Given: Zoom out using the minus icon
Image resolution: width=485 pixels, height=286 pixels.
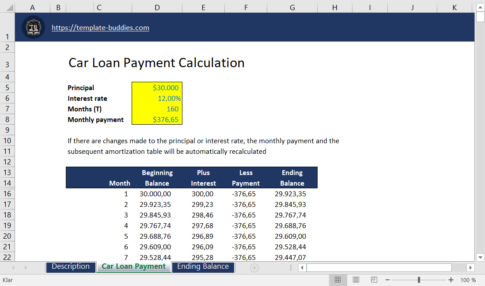Looking at the screenshot, I should click(x=387, y=280).
